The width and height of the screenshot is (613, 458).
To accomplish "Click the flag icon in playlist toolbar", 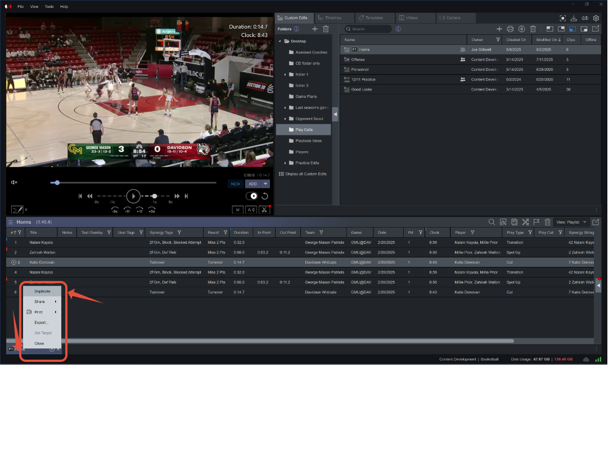I will click(x=537, y=222).
